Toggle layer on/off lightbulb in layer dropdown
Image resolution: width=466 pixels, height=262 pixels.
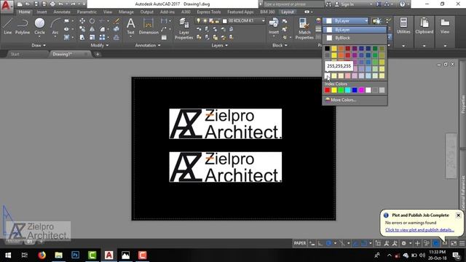point(199,21)
